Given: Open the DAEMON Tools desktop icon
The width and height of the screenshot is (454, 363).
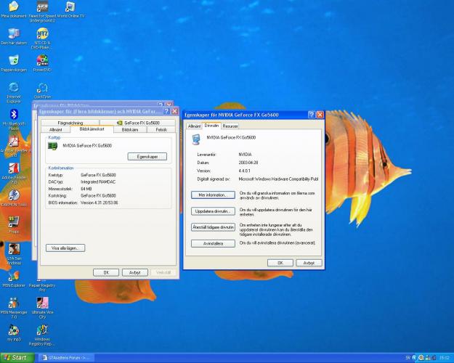Looking at the screenshot, I should (14, 195).
